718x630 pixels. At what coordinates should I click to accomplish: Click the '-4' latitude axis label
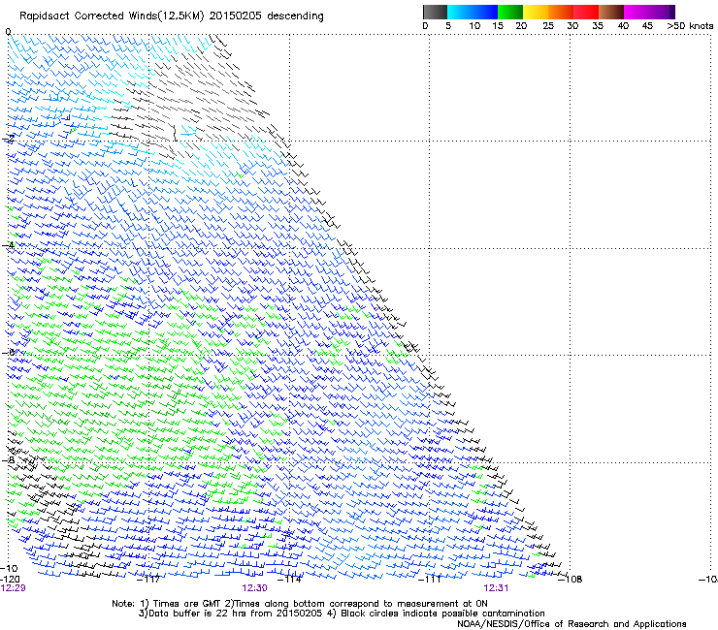tap(8, 245)
